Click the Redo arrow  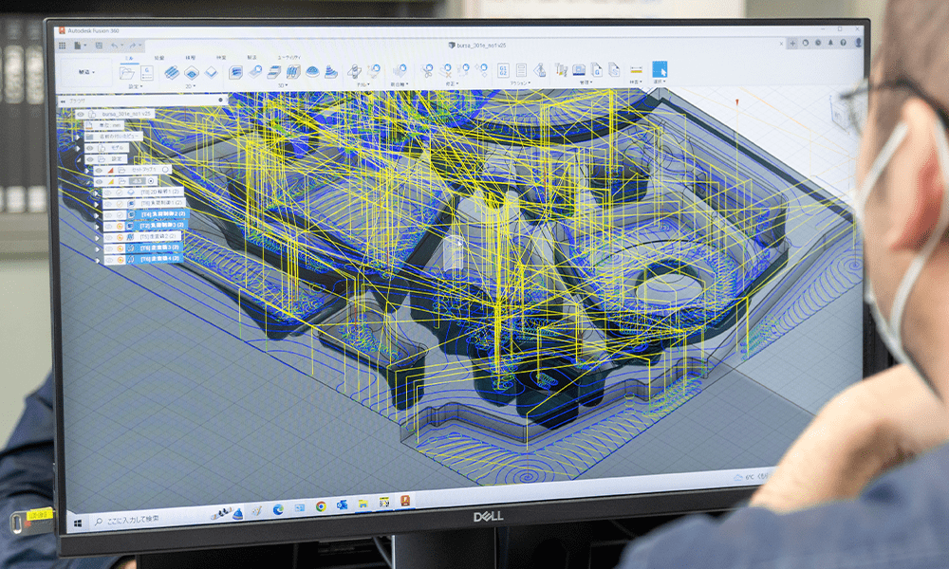point(133,46)
